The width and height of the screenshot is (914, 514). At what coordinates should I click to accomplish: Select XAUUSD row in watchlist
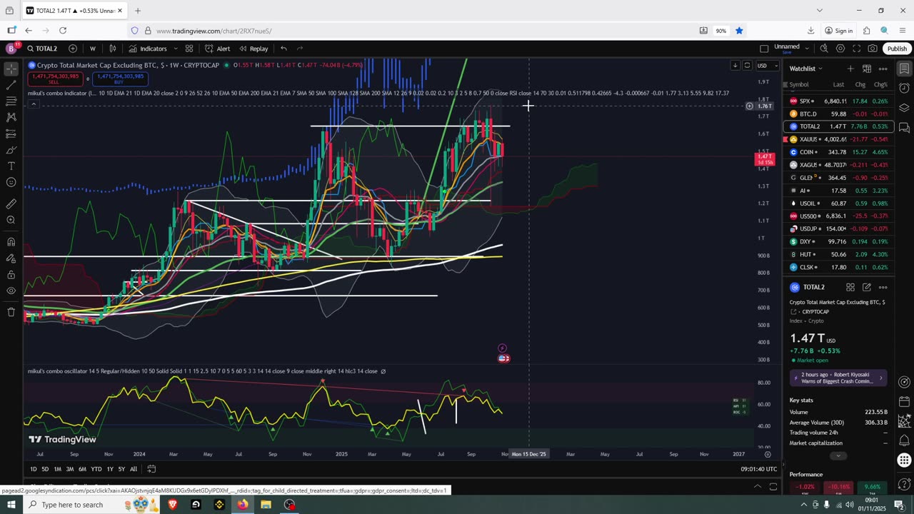coord(838,139)
